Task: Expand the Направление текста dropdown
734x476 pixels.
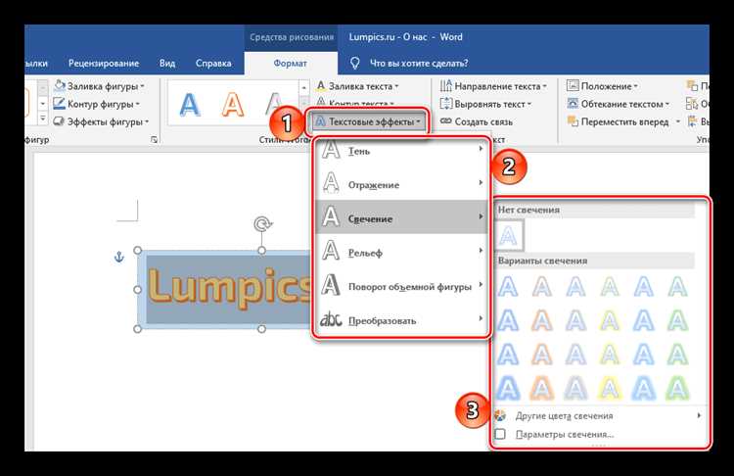Action: (493, 86)
